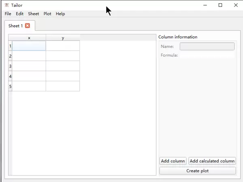243x182 pixels.
Task: Select cell in row 3, column y
Action: 63,66
